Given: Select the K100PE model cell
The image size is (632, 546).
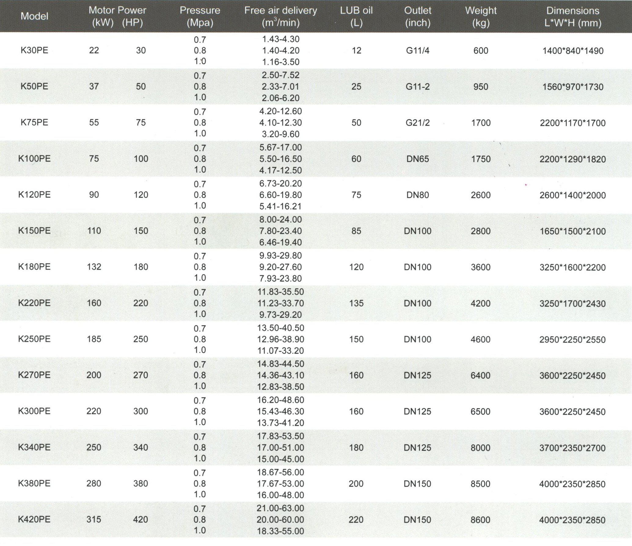Looking at the screenshot, I should (x=34, y=159).
